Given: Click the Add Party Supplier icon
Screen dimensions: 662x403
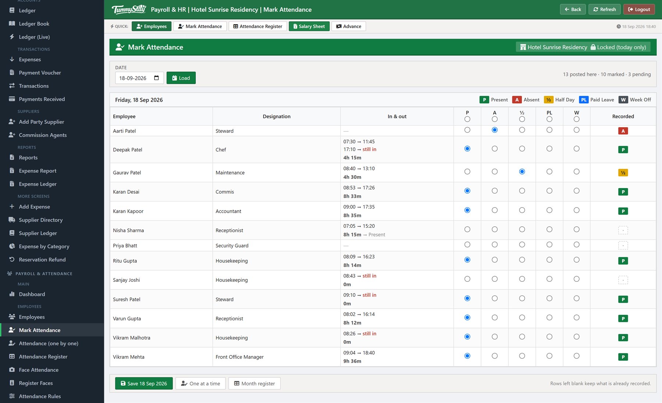Looking at the screenshot, I should pos(12,122).
